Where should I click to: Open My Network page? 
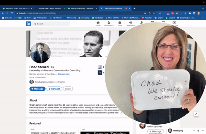coord(109,24)
